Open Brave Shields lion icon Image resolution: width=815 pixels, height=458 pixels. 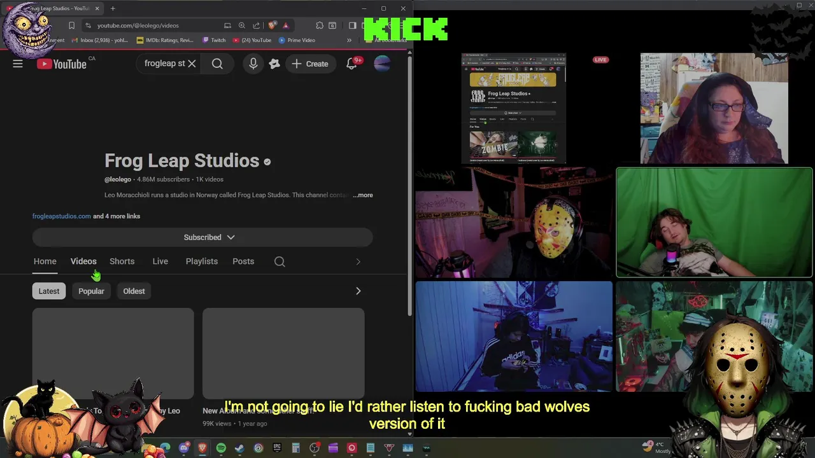tap(272, 25)
